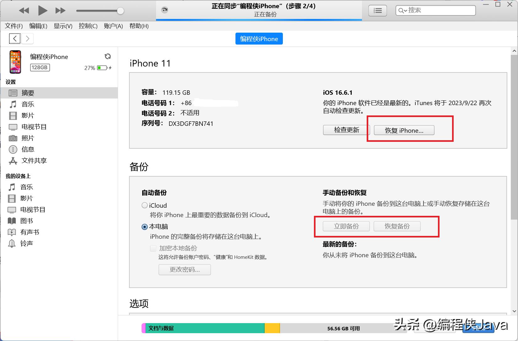Select 有声书 in the device sidebar
The height and width of the screenshot is (341, 518).
tap(30, 232)
